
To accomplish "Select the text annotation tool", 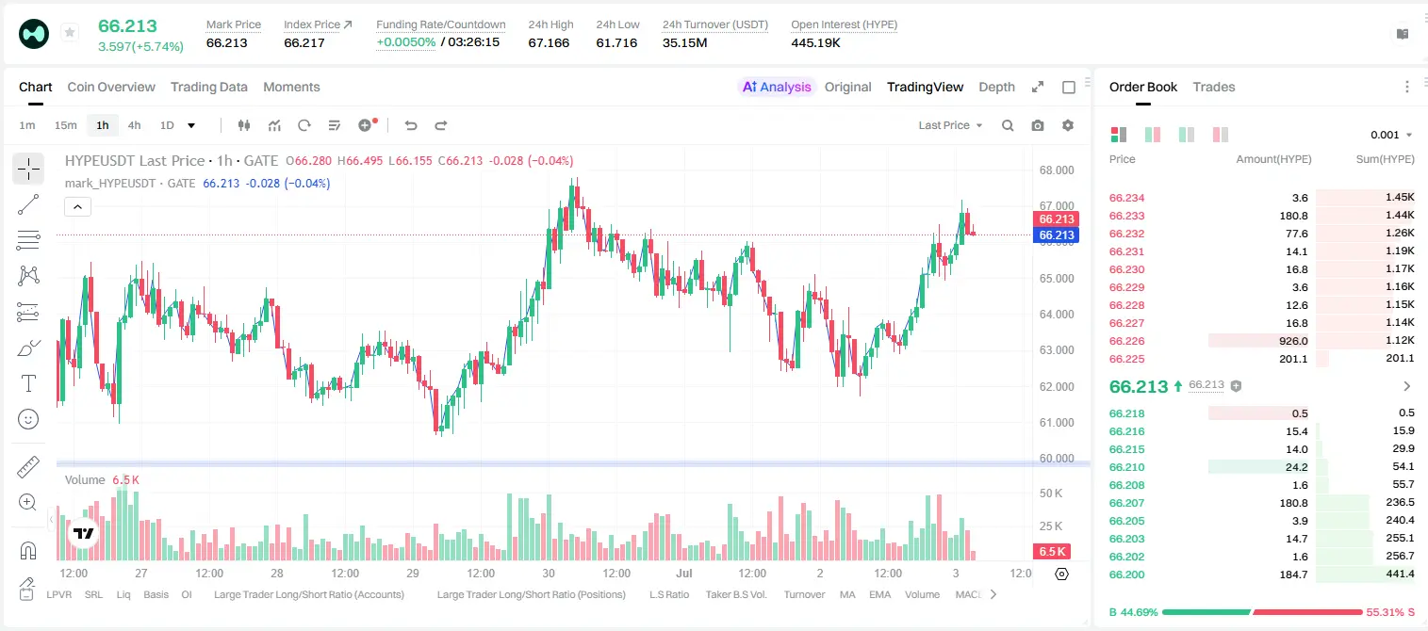I will (28, 383).
